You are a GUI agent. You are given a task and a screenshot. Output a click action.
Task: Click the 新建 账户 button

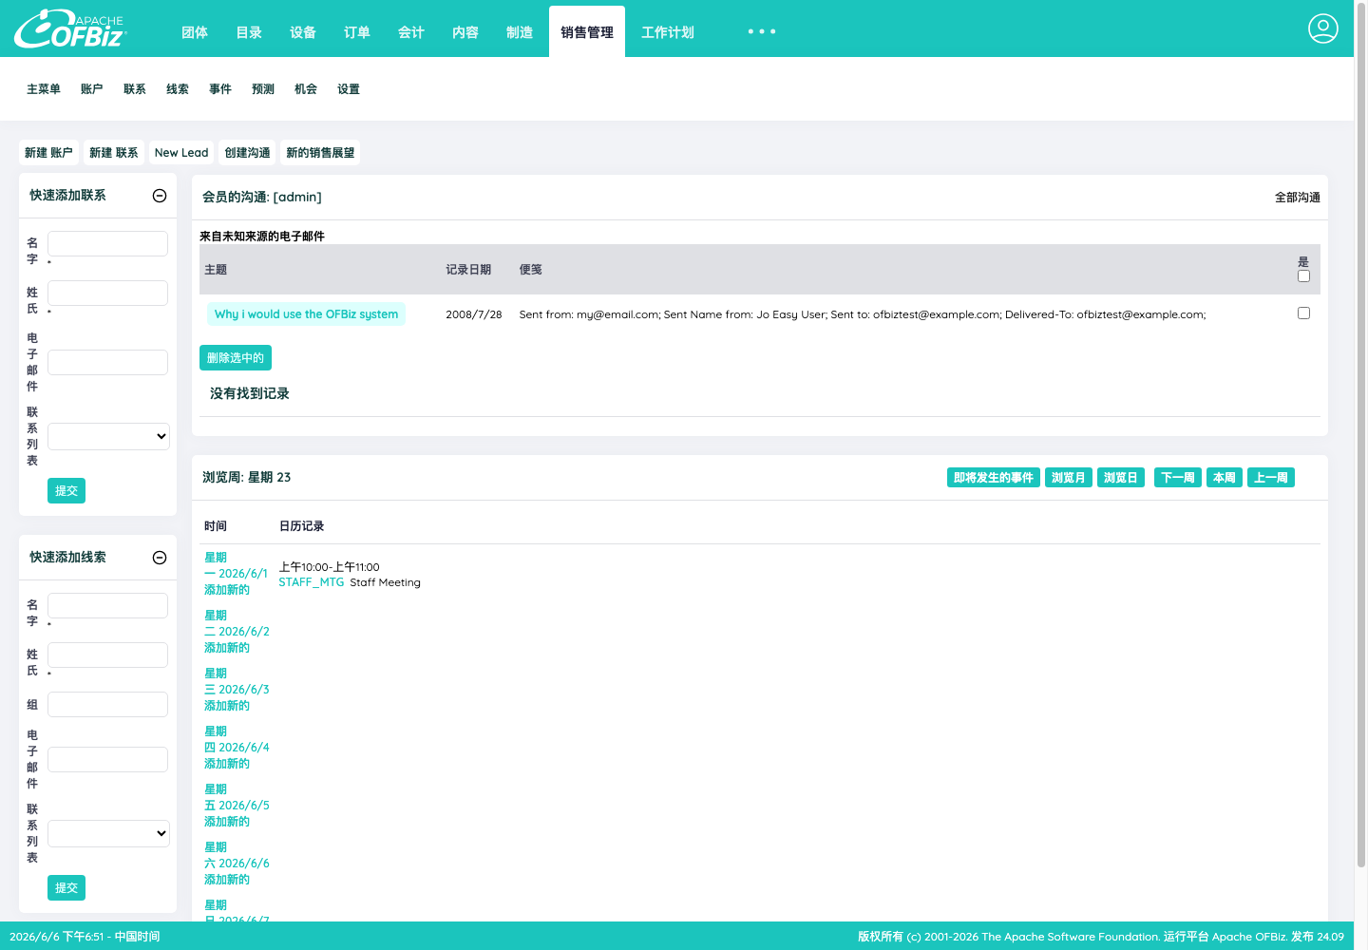pyautogui.click(x=48, y=153)
